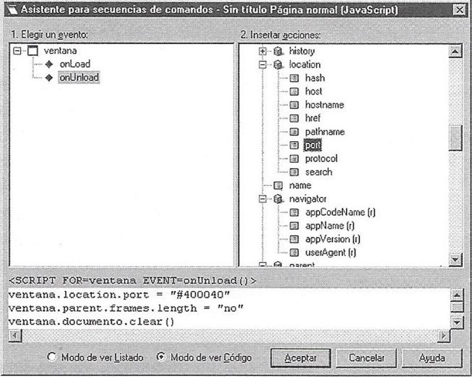Image resolution: width=472 pixels, height=377 pixels.
Task: Open Ayuda help button
Action: (x=432, y=358)
